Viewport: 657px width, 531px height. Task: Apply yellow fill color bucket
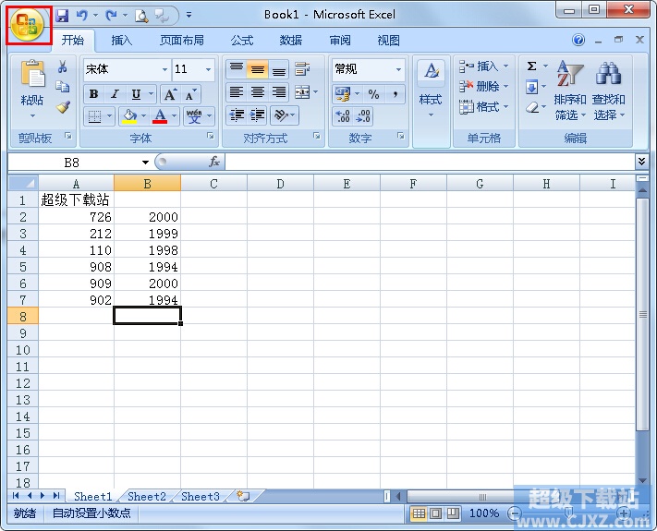point(130,116)
